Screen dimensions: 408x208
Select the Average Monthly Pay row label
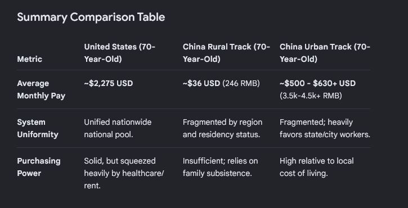coord(41,89)
